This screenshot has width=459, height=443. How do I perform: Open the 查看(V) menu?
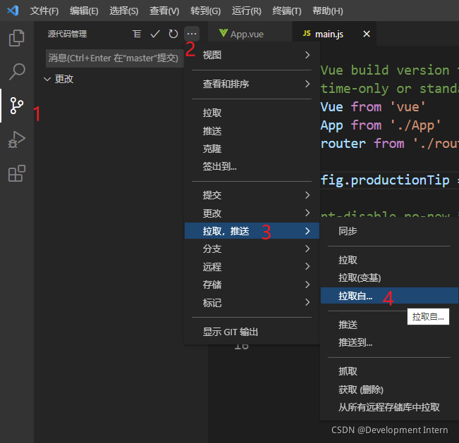click(x=164, y=11)
